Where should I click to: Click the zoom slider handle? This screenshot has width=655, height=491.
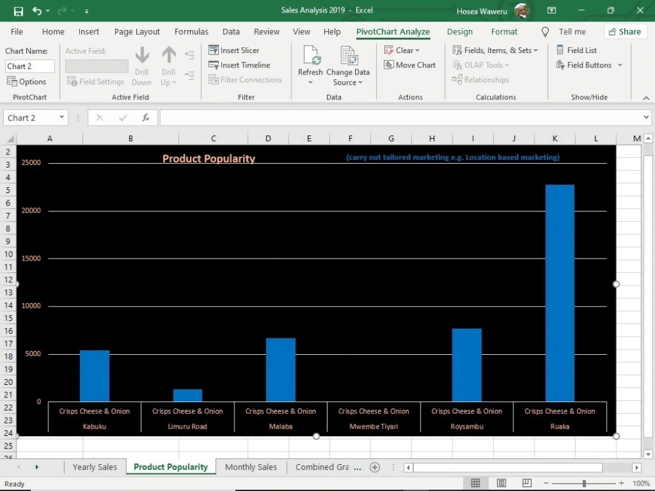(584, 483)
